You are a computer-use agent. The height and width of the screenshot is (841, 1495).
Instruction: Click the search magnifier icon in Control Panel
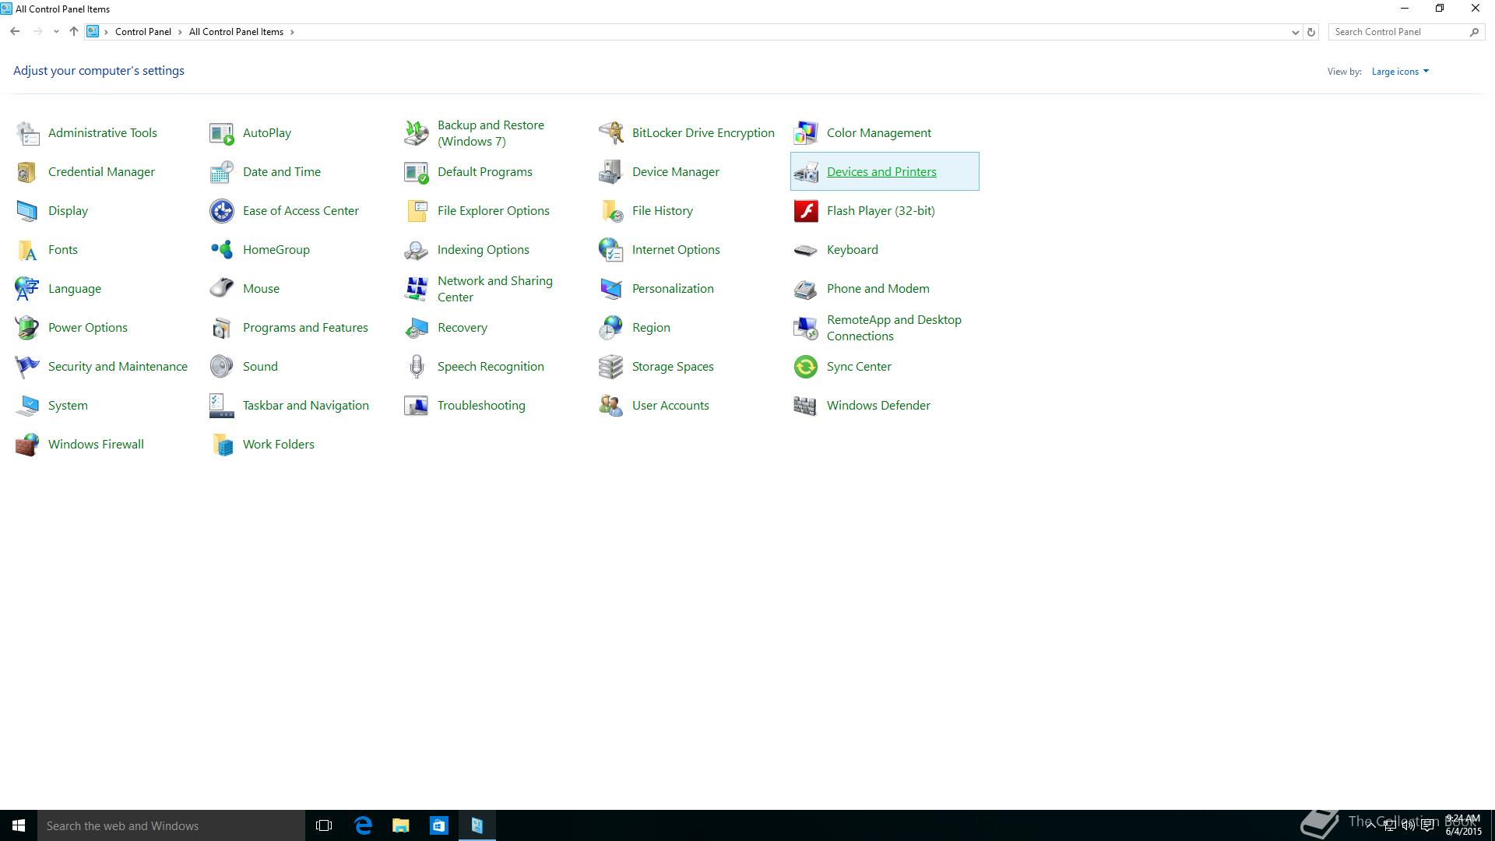click(x=1474, y=32)
